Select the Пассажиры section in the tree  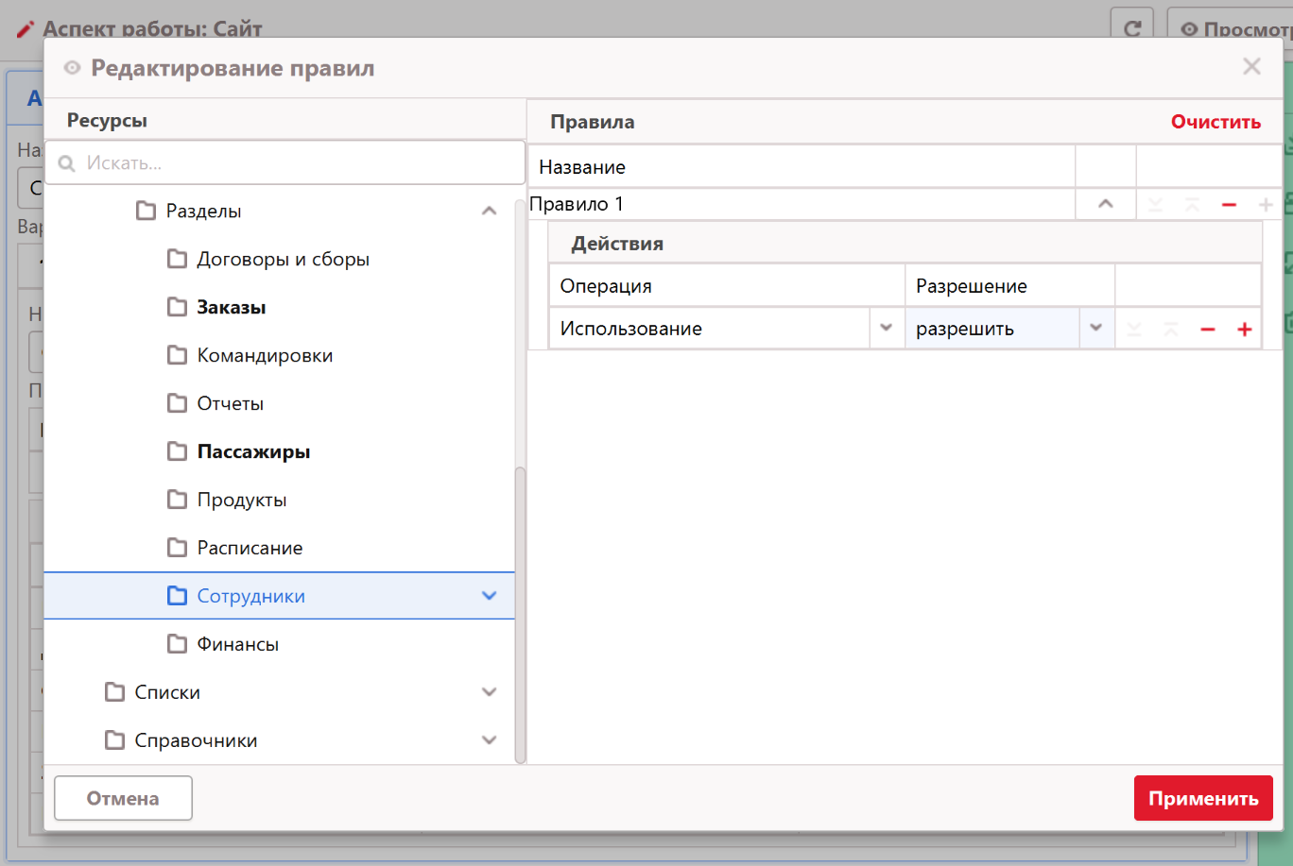tap(253, 451)
